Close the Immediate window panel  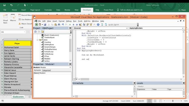coord(135,83)
